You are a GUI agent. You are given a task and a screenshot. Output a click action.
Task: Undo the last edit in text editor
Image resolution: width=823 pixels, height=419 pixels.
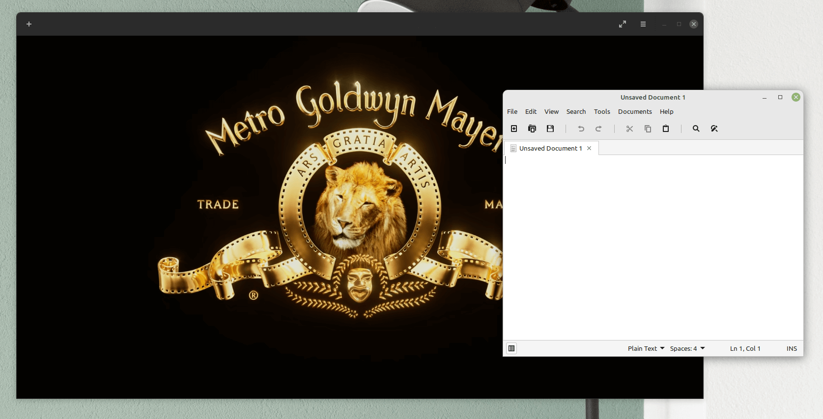(581, 129)
